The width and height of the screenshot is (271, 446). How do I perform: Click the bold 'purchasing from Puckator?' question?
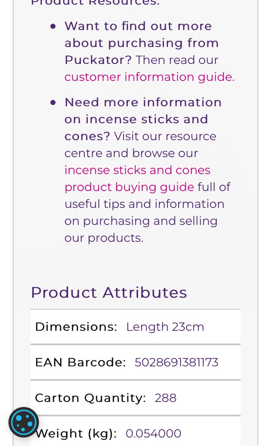pyautogui.click(x=141, y=43)
